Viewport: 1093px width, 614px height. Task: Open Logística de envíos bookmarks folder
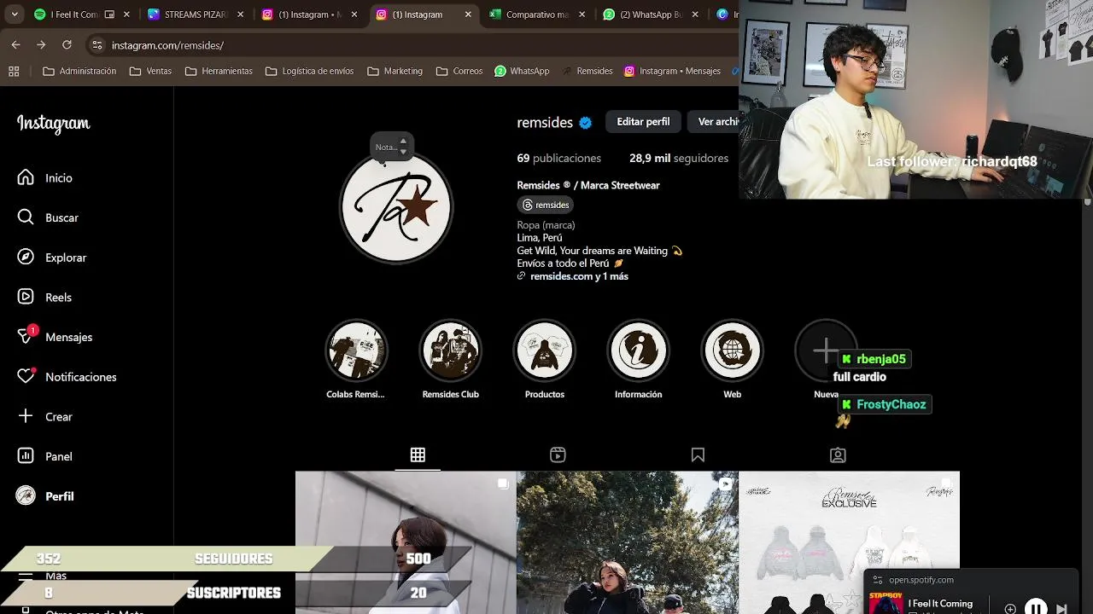(309, 71)
